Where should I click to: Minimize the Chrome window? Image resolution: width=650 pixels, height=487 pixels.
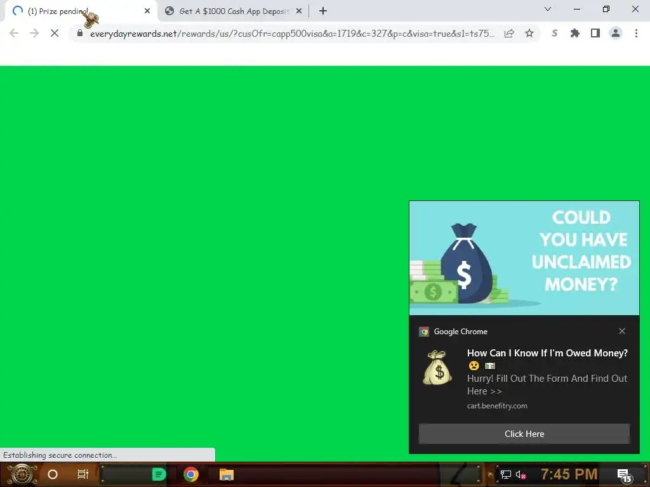point(576,9)
